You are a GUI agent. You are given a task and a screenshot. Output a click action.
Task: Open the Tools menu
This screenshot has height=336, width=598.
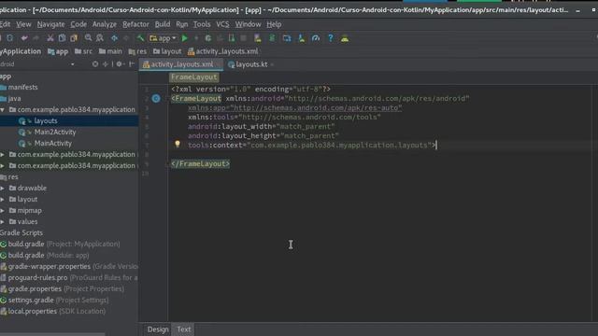202,24
